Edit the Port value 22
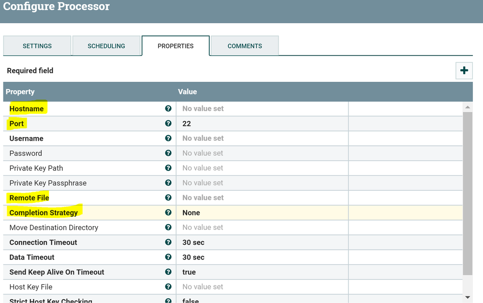Image resolution: width=483 pixels, height=303 pixels. click(x=262, y=123)
